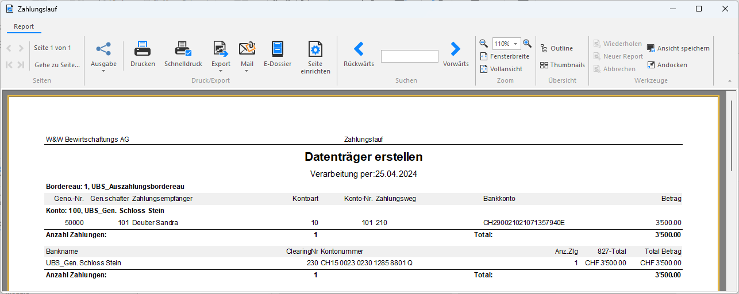Click the Drucken printer icon
The width and height of the screenshot is (739, 294).
coord(143,48)
